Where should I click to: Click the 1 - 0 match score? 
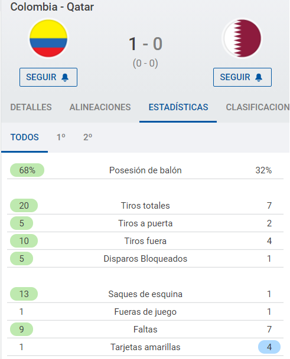pos(145,44)
